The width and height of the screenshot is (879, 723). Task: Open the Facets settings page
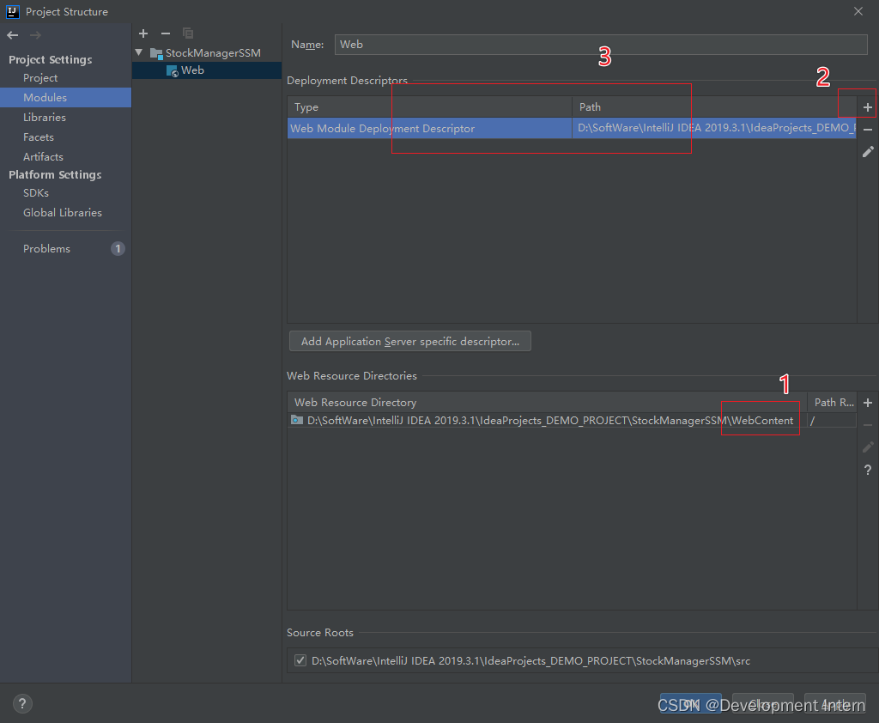[38, 137]
